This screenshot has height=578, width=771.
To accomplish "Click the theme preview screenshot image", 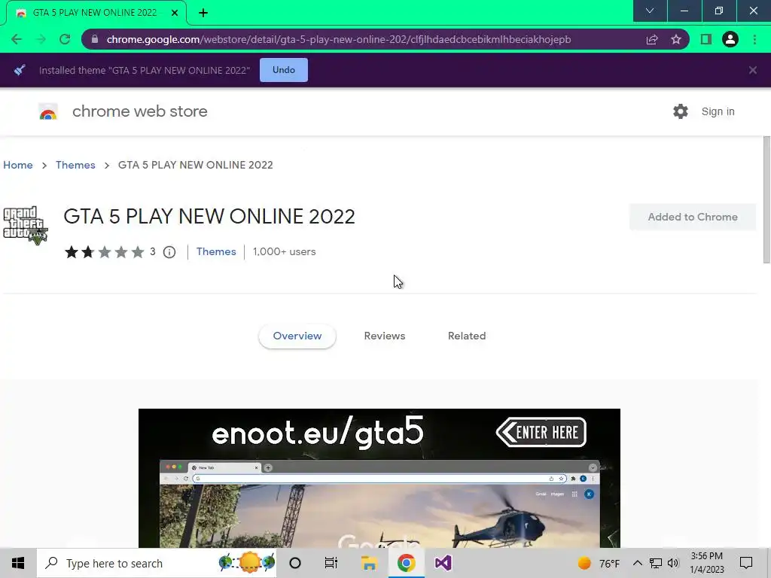I will (x=379, y=478).
